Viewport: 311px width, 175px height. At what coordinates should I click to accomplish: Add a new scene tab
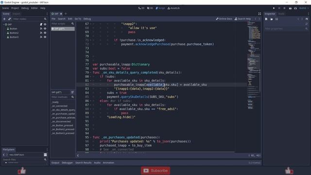[66, 14]
